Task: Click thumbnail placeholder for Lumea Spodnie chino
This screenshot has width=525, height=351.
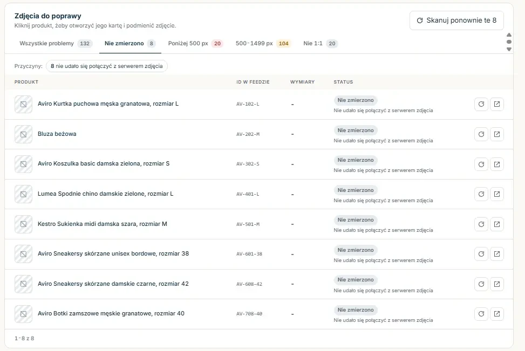Action: (x=23, y=194)
